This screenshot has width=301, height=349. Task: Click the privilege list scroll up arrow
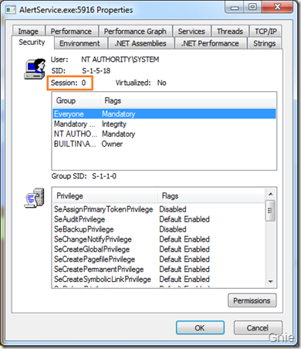[270, 194]
